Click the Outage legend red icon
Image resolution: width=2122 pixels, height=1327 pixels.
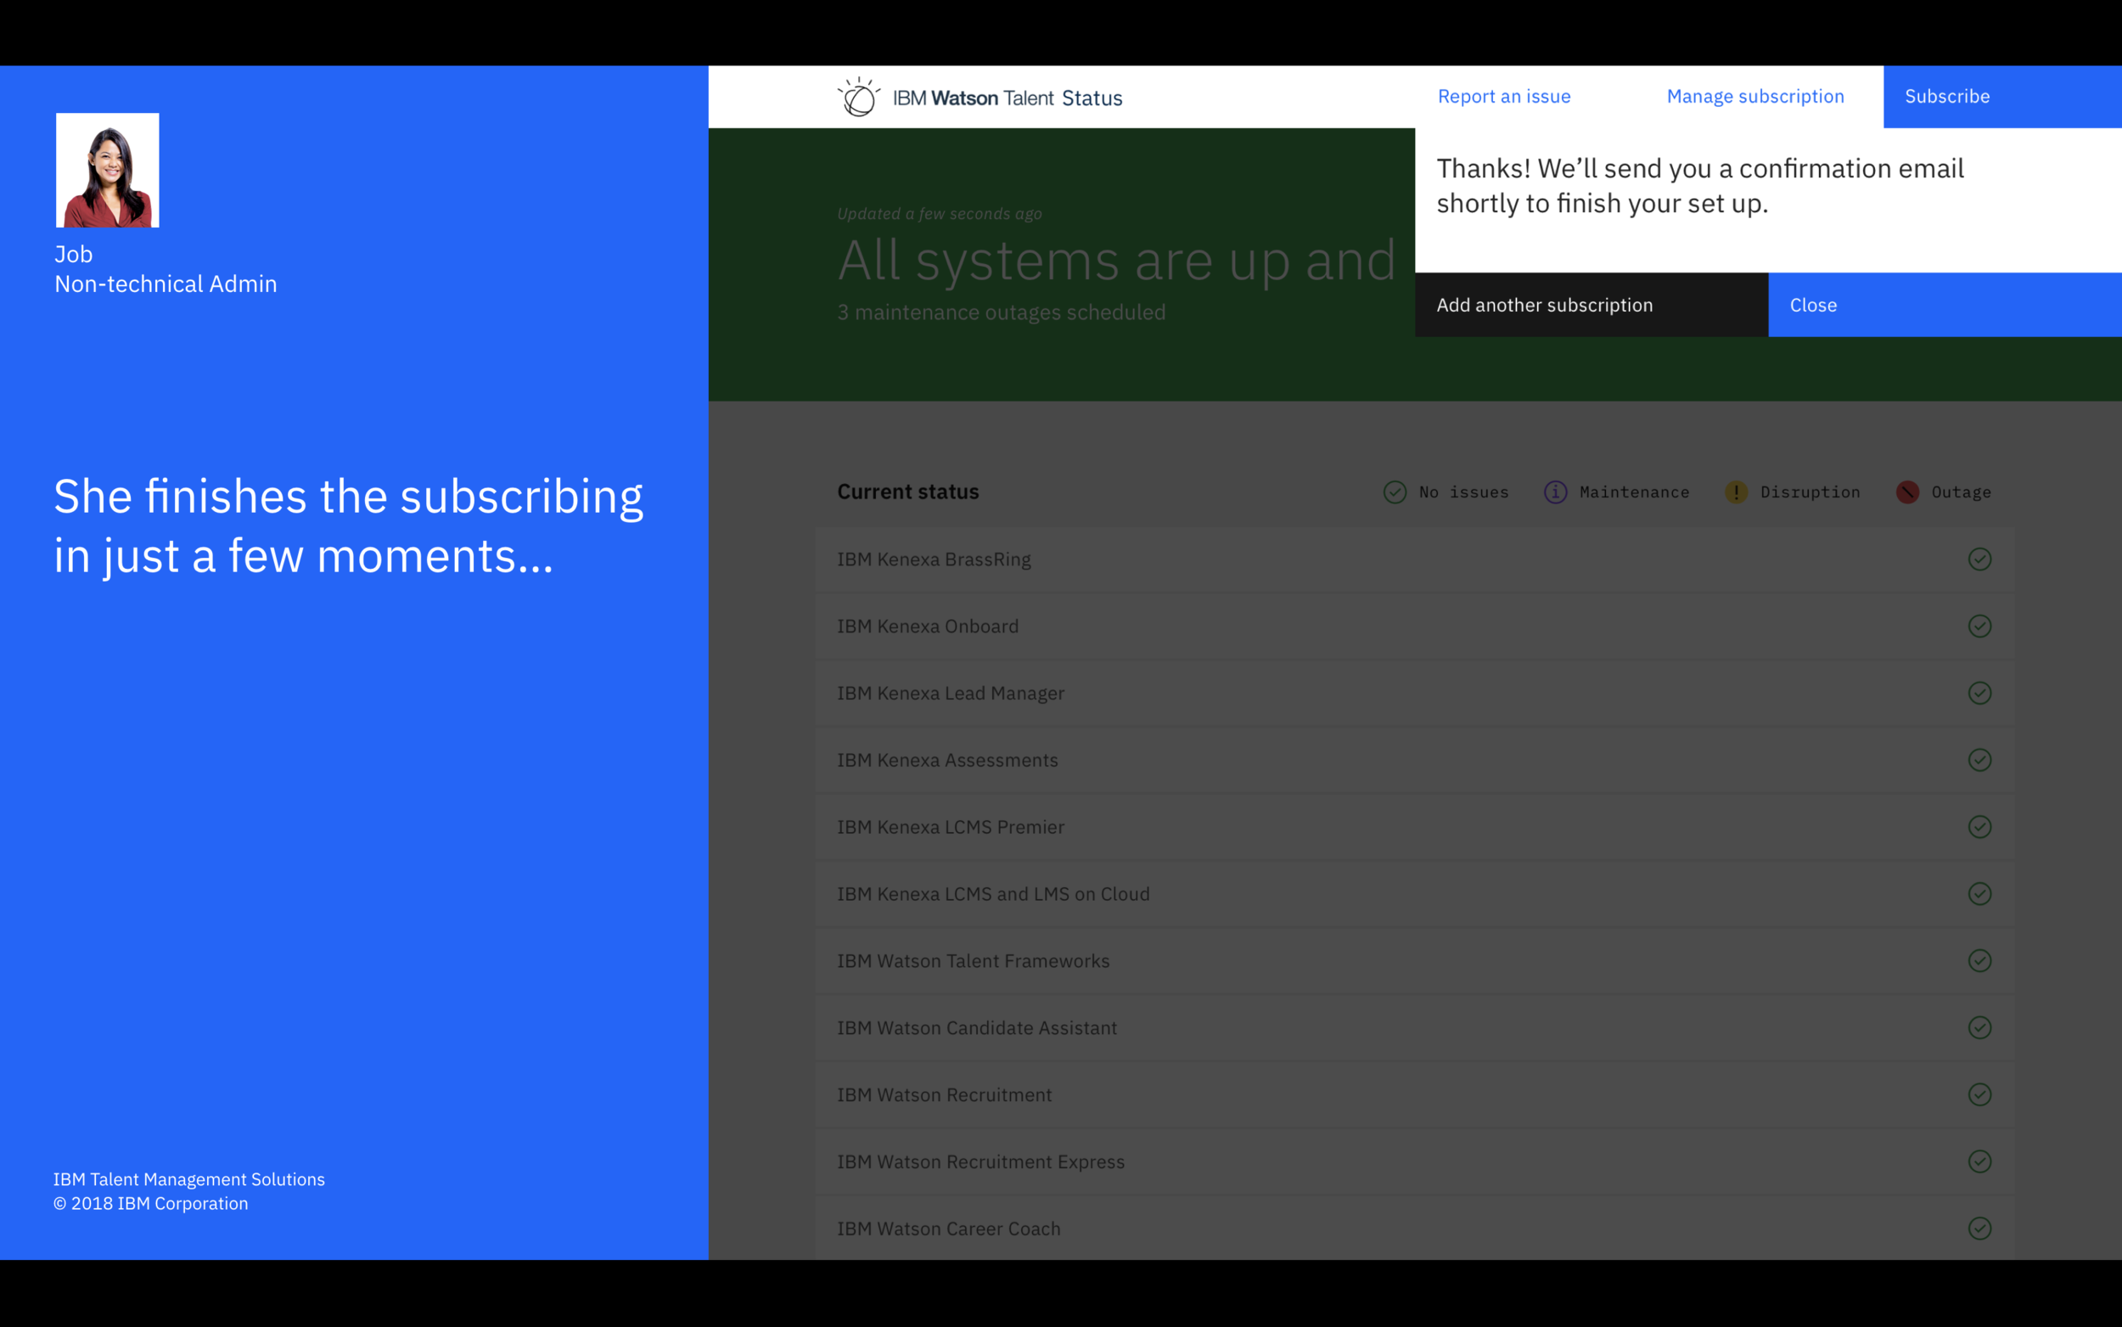point(1907,492)
